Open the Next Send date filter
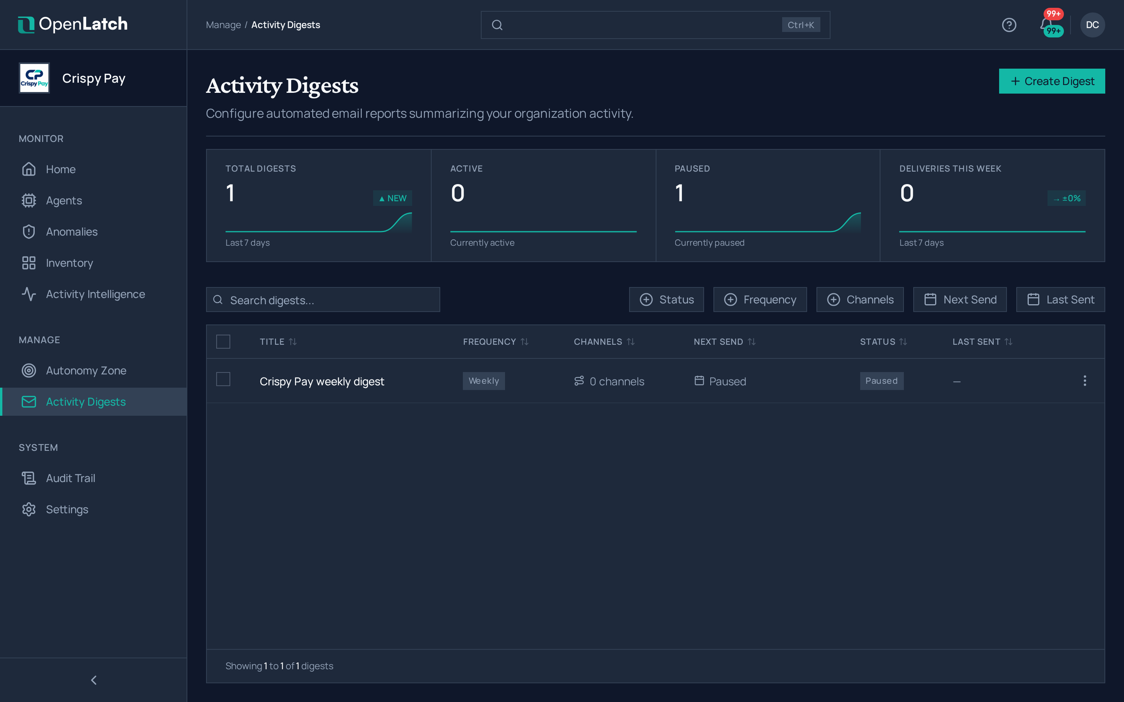Viewport: 1124px width, 702px height. [960, 300]
